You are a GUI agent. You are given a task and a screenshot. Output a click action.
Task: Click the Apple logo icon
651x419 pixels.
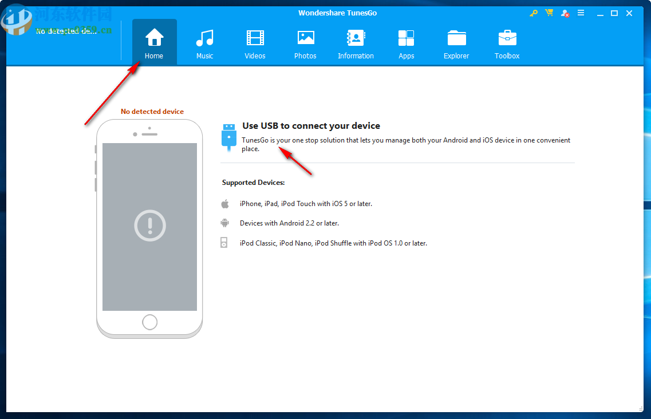225,203
